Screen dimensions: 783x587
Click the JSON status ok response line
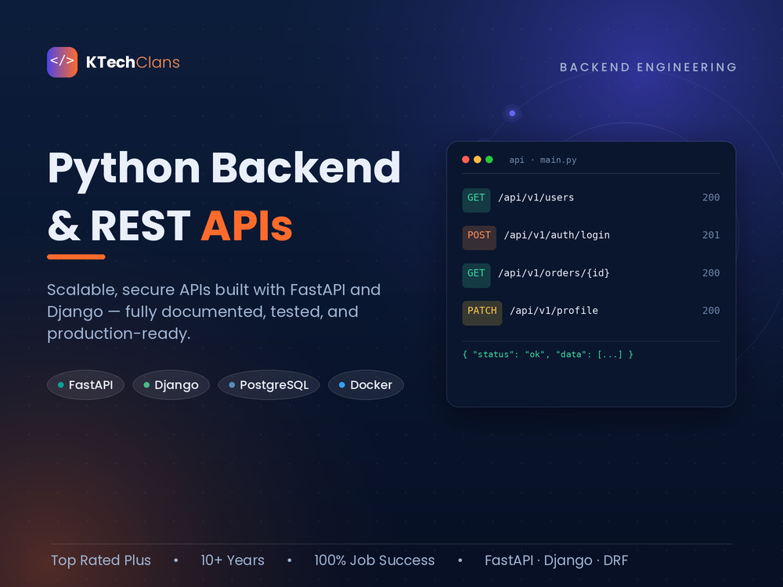point(548,355)
